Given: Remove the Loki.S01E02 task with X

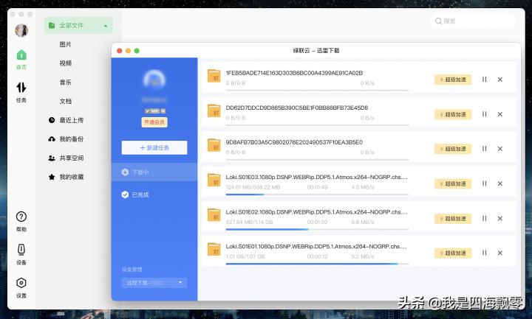Looking at the screenshot, I should [x=500, y=219].
